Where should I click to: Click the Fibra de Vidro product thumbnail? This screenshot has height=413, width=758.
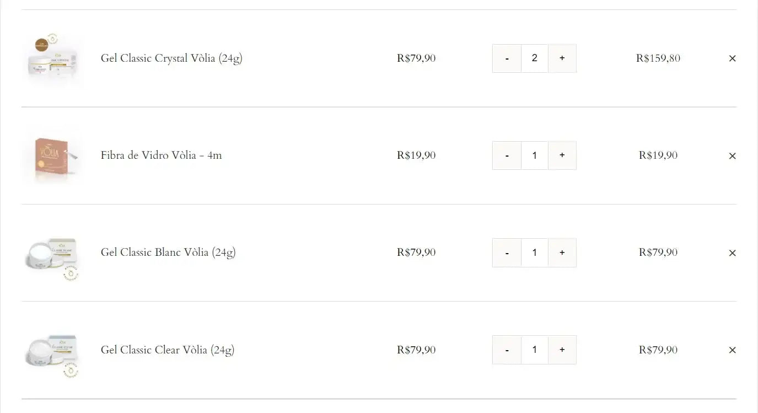tap(52, 155)
